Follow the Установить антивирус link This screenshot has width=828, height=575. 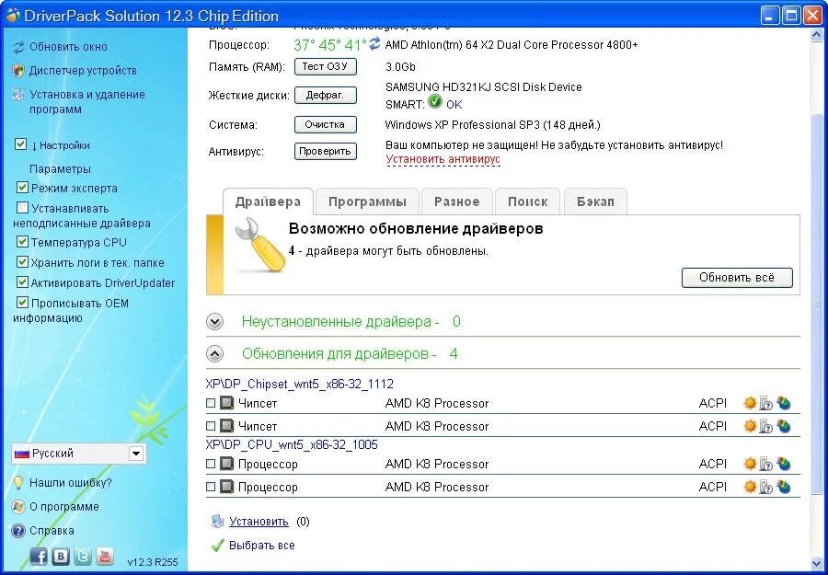443,159
